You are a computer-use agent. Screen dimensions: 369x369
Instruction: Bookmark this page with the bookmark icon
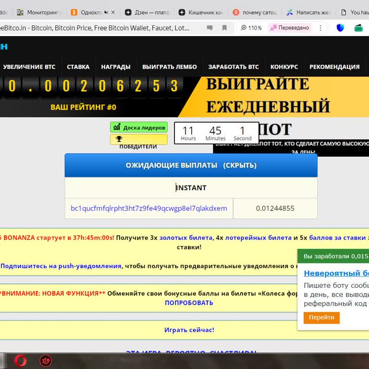point(224,28)
